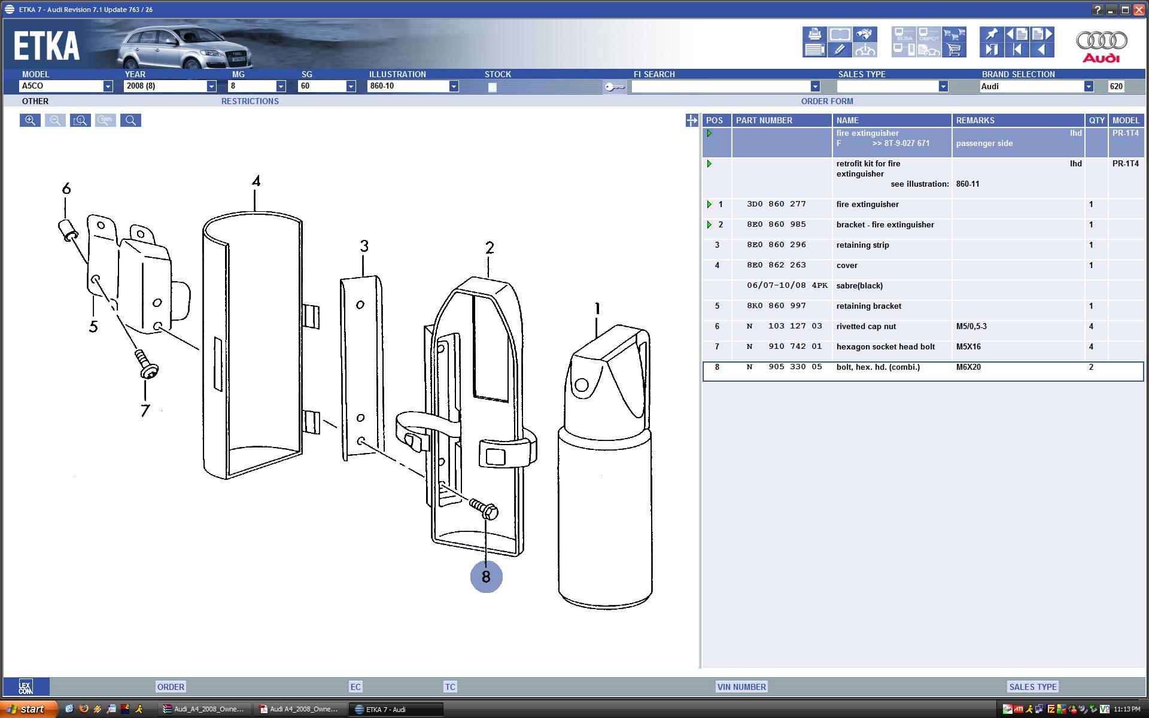1149x718 pixels.
Task: Click the FileZilla tray icon
Action: click(x=1051, y=709)
